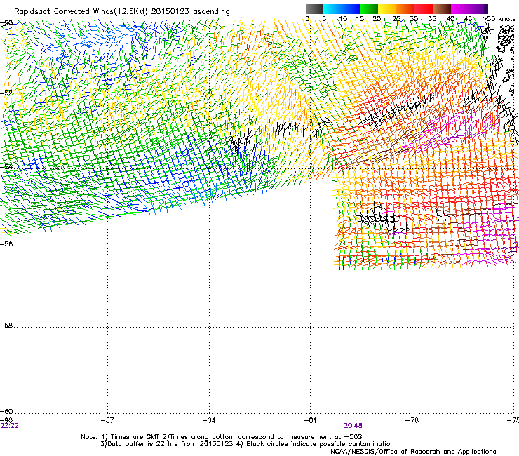
Task: Click the legend tick label '35'
Action: [x=432, y=19]
